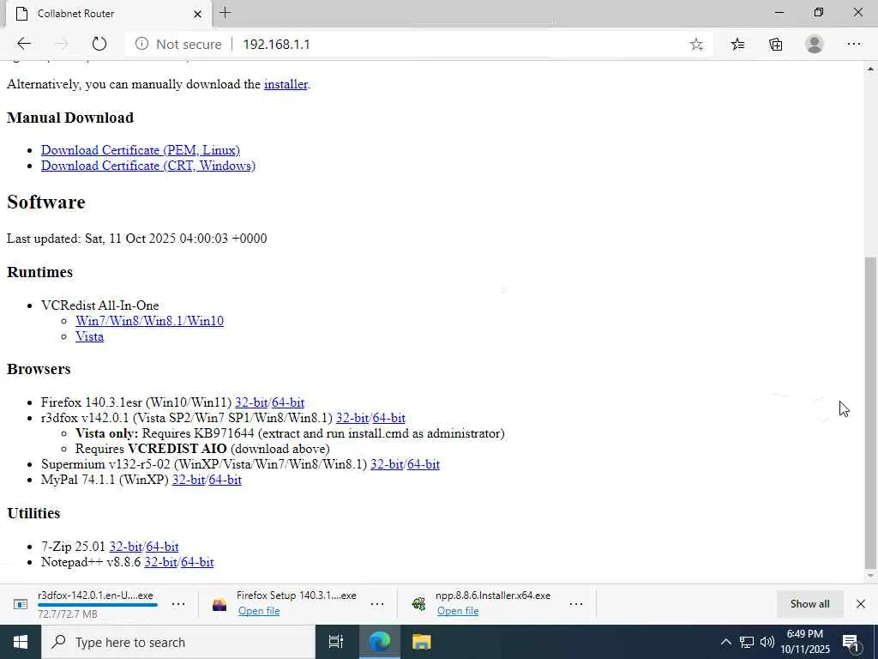Download Notepad++ v8.8.6 64-bit
The width and height of the screenshot is (878, 659).
click(x=197, y=562)
